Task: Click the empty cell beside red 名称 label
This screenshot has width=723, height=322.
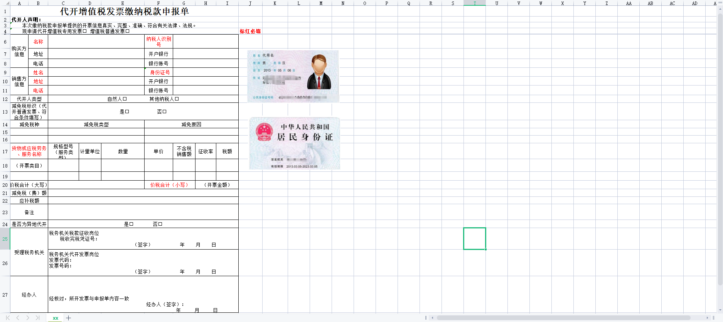Action: [96, 42]
